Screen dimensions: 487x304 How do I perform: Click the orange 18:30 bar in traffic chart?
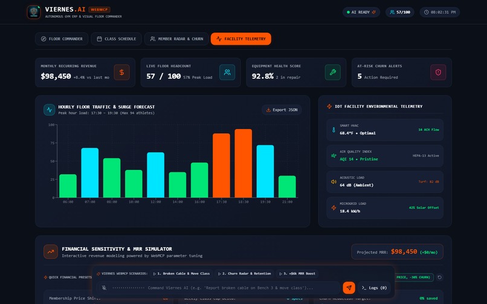pos(243,163)
